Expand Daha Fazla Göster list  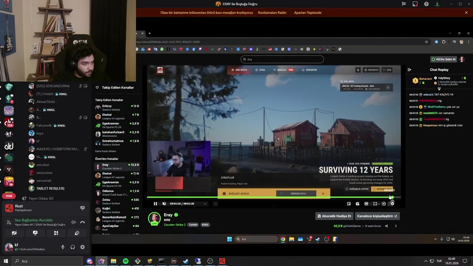pyautogui.click(x=106, y=151)
